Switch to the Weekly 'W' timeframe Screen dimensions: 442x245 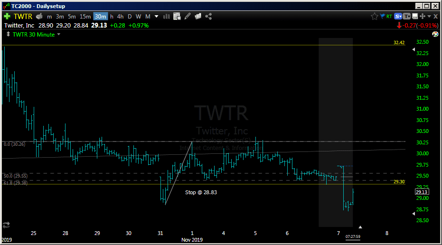click(x=139, y=17)
